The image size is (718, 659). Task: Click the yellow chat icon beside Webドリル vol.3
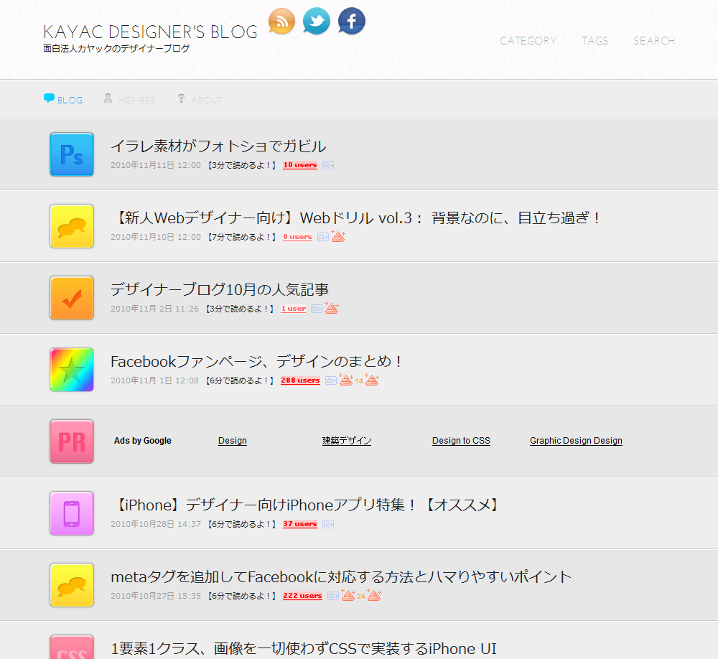tap(72, 226)
